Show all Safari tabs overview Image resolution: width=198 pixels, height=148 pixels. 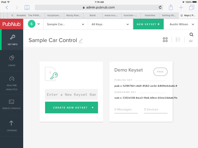[192, 7]
